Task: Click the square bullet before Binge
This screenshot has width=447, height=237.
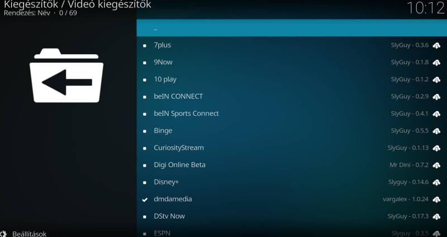Action: pos(145,131)
